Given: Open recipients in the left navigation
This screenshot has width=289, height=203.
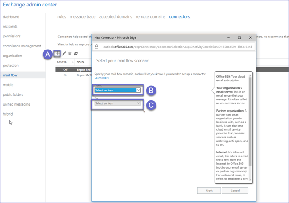Looking at the screenshot, I should pyautogui.click(x=10, y=27).
